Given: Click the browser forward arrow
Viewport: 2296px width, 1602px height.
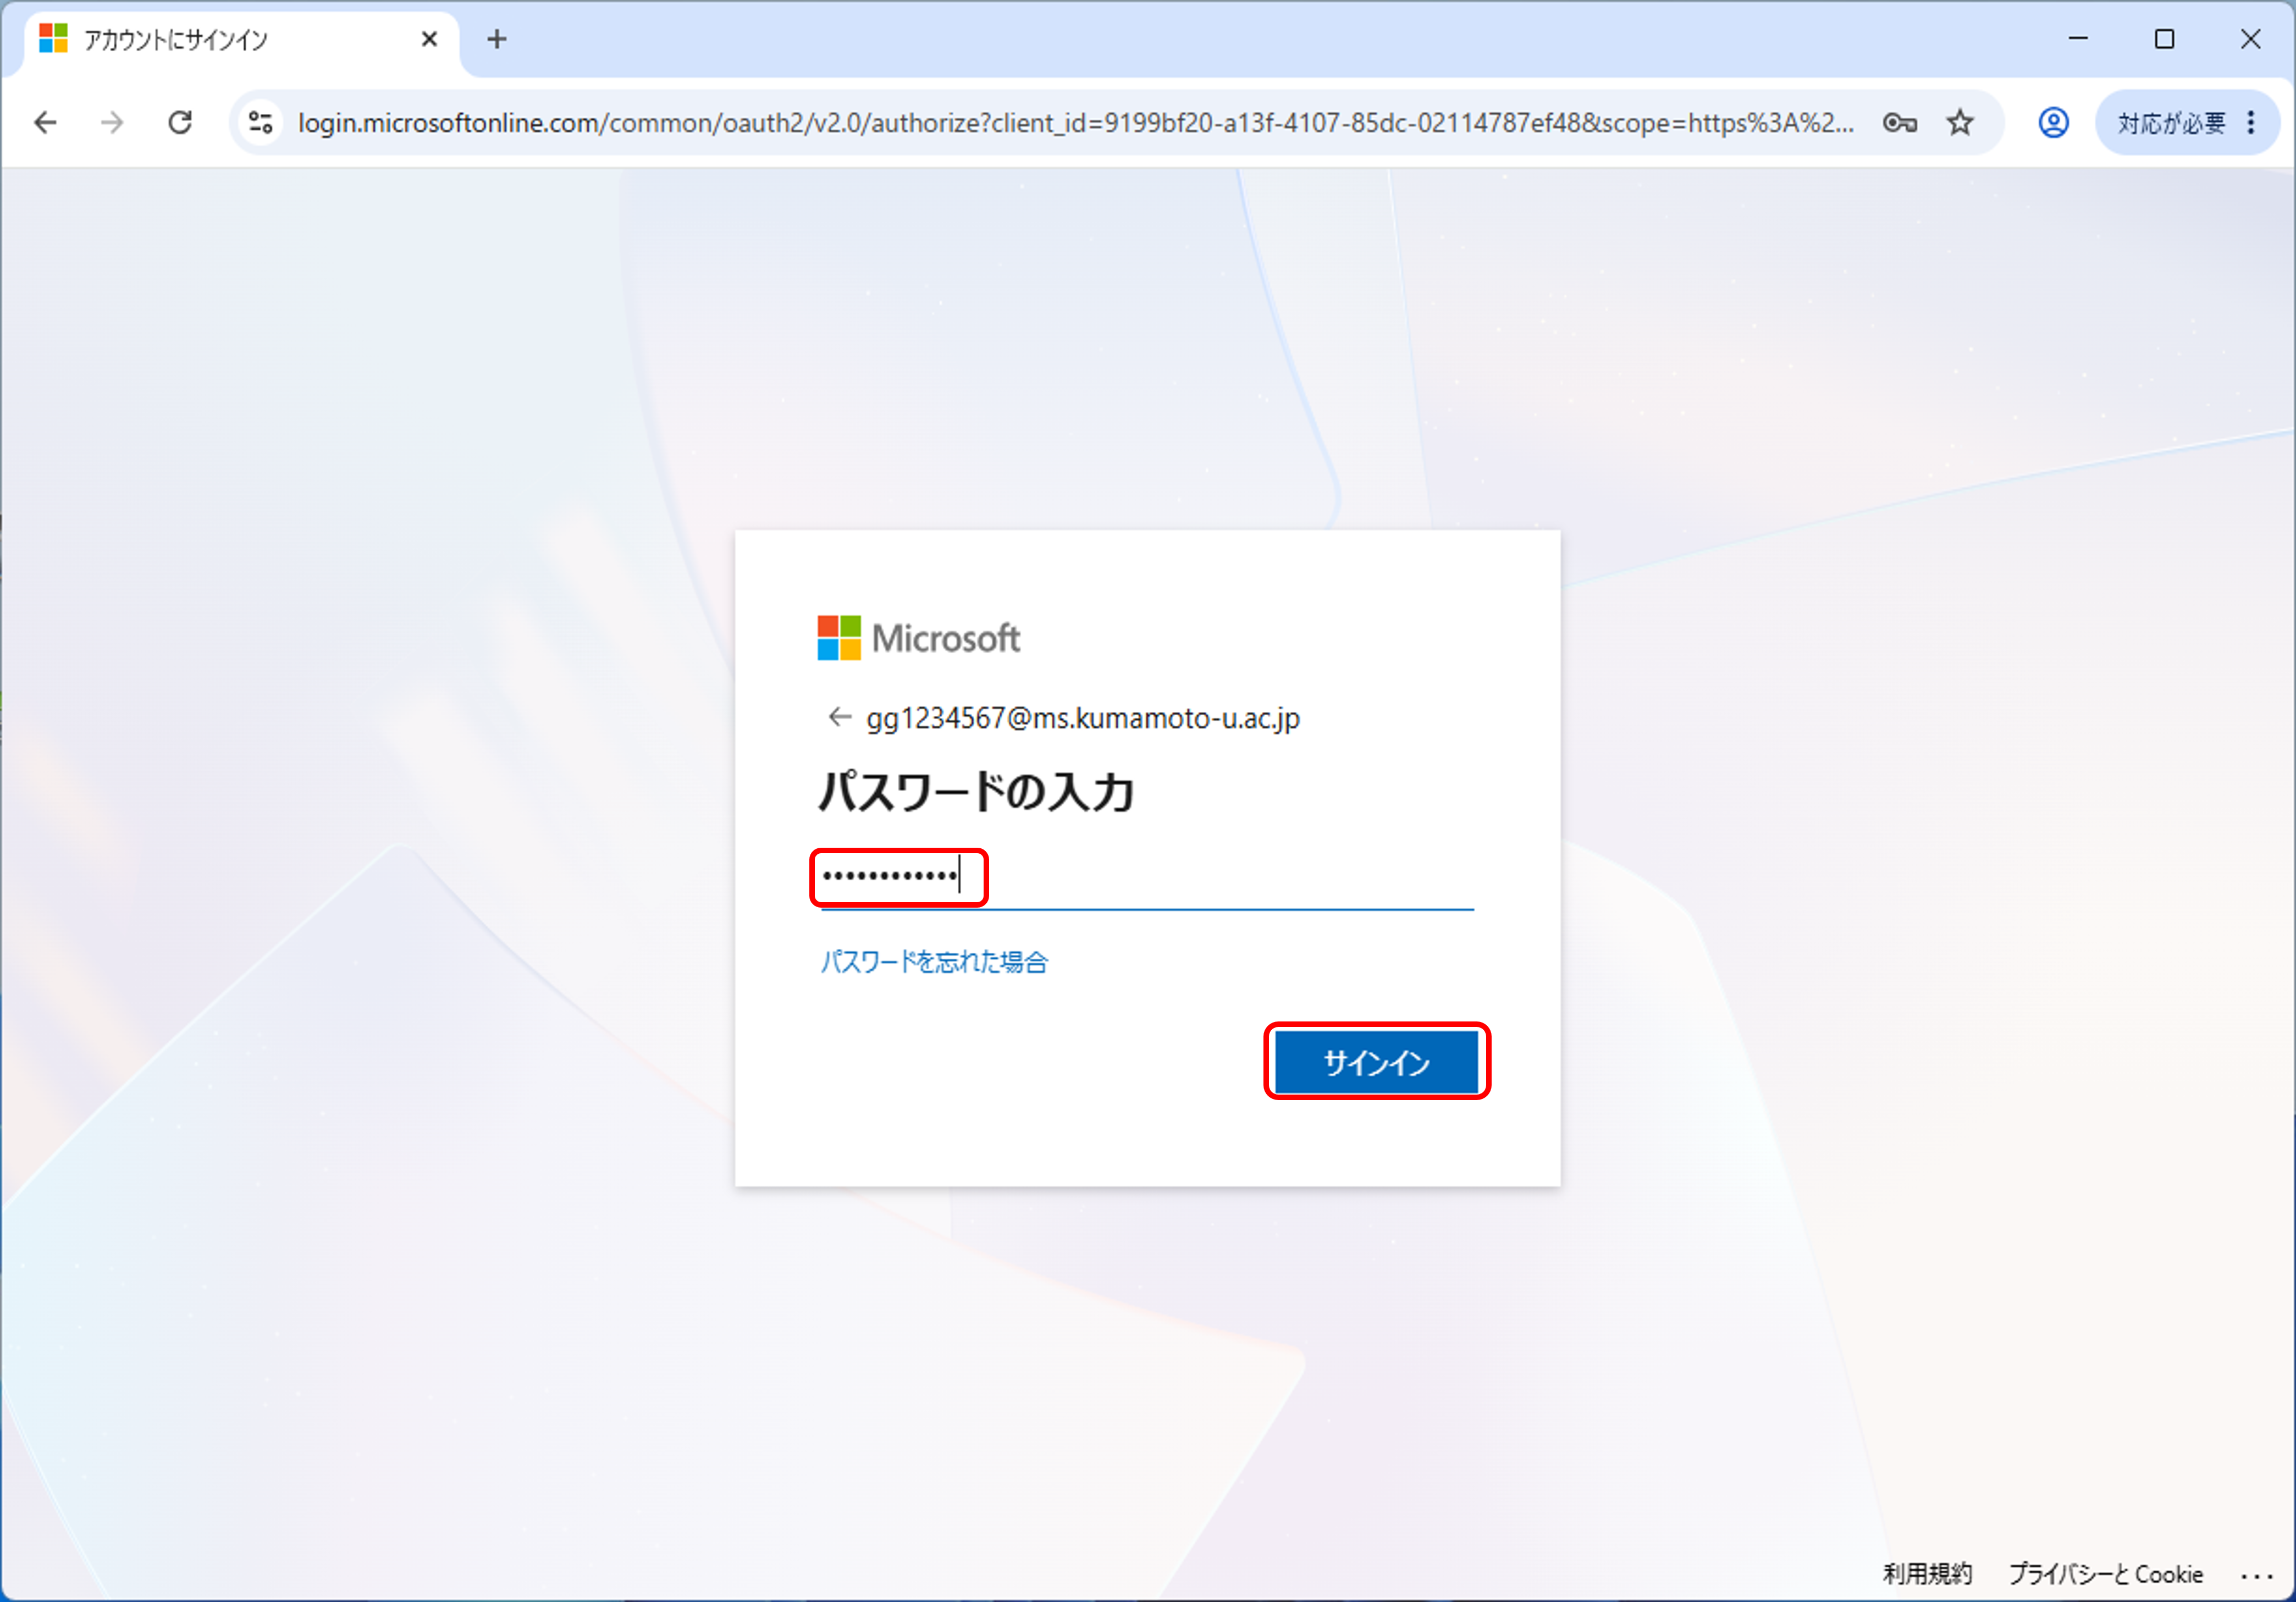Looking at the screenshot, I should (113, 123).
